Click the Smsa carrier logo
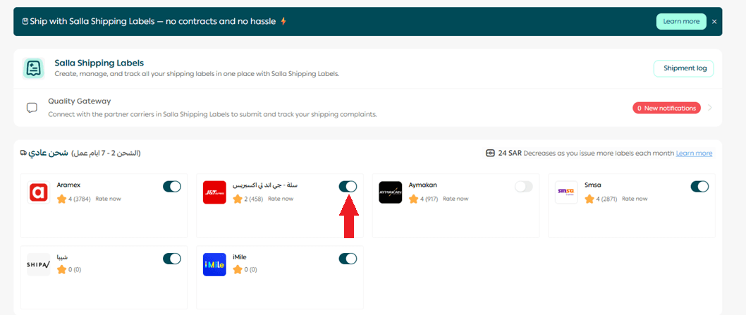Image resolution: width=746 pixels, height=315 pixels. (566, 192)
